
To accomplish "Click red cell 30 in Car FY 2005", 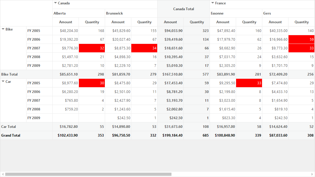I will pos(92,83).
